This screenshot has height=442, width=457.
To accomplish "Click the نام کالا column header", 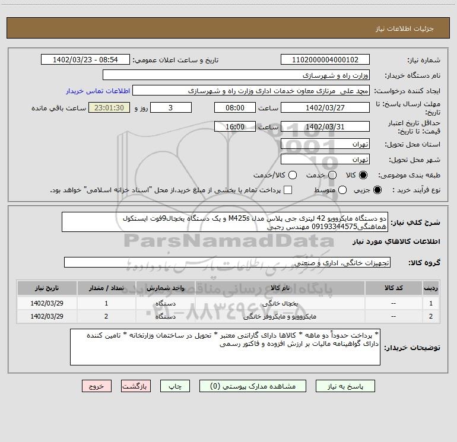I will [280, 288].
